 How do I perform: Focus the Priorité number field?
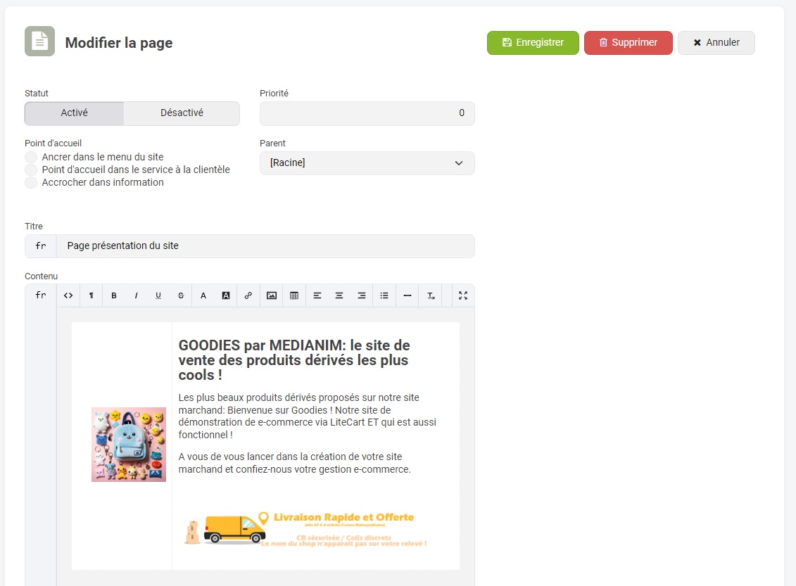[367, 113]
